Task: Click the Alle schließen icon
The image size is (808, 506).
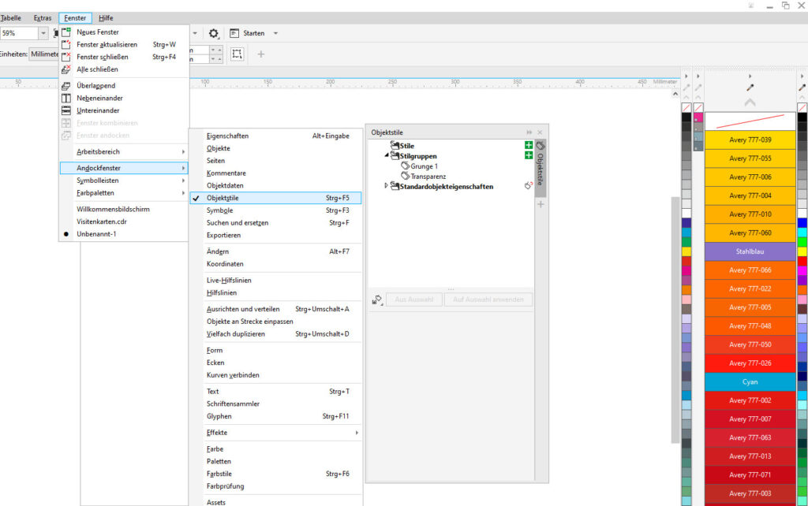Action: point(66,69)
